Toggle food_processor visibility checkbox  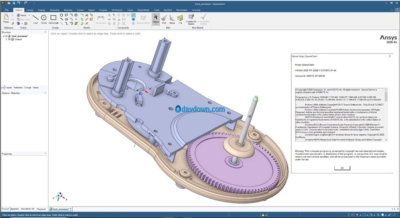[x=6, y=36]
